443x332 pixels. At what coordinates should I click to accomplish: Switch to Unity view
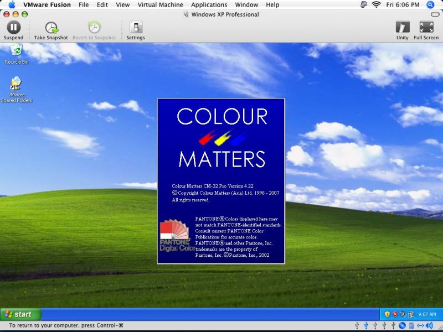pos(403,30)
